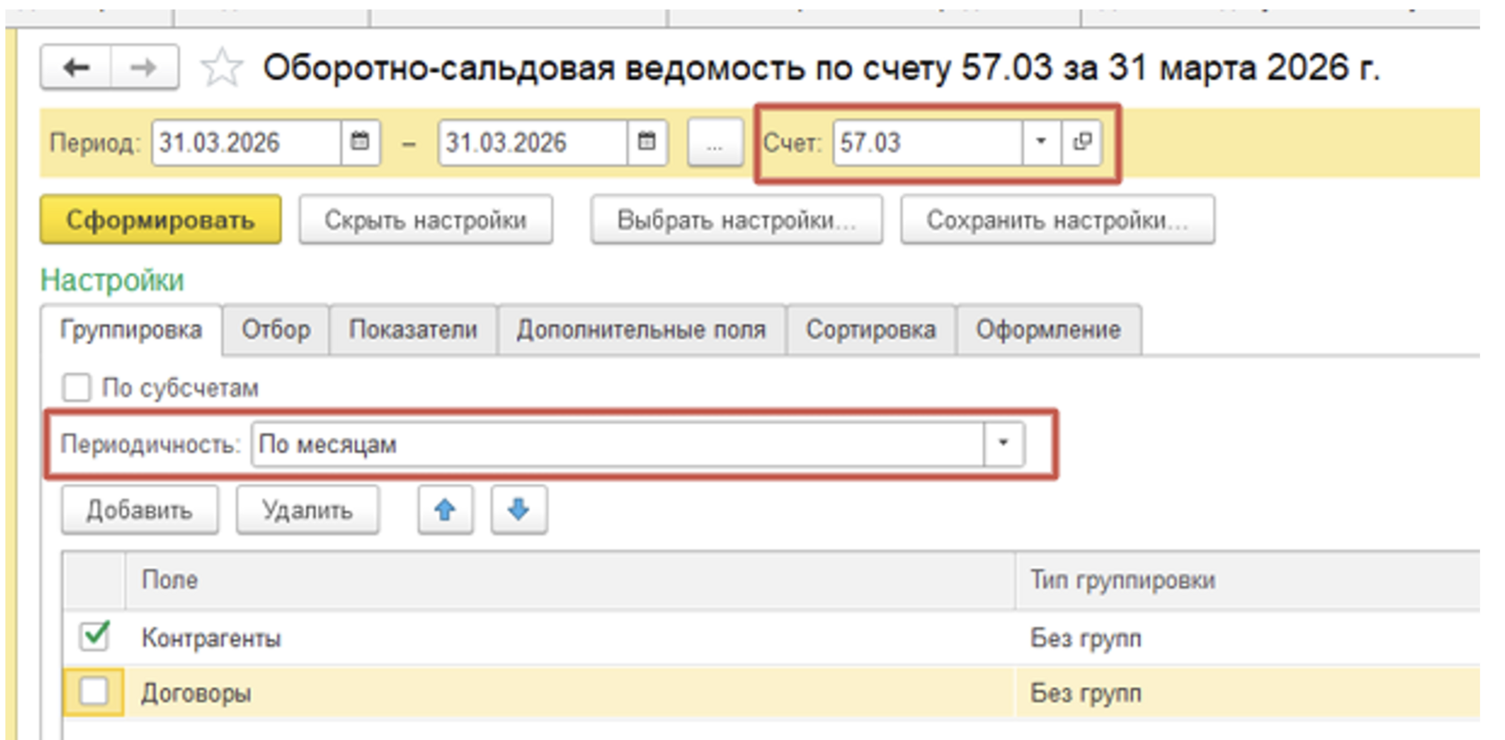Screen dimensions: 1505x740
Task: Select the Договоры row text
Action: (195, 693)
